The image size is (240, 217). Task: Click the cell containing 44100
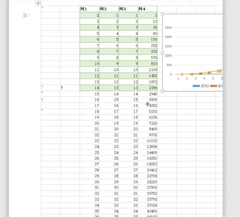coord(148,216)
